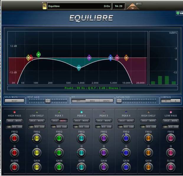Viewport: 183px width, 176px height.
Task: Click the yellow Low Shelf Gain knob
Action: click(37, 167)
